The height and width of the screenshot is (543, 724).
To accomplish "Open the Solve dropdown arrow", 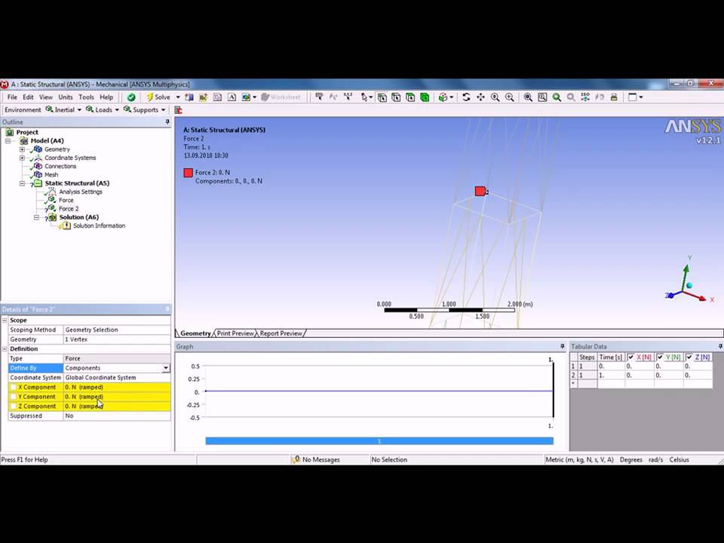I will point(178,97).
